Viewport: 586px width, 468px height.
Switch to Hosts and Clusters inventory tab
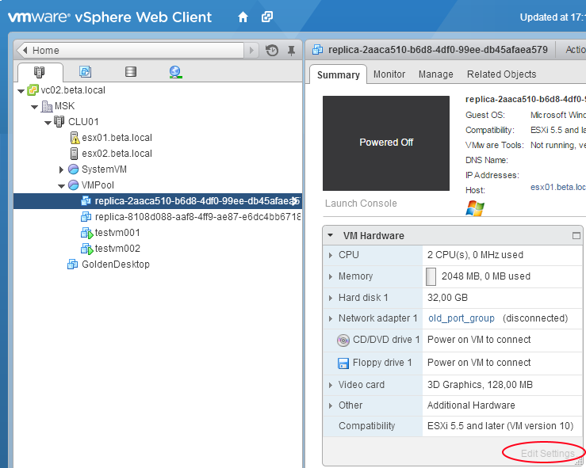[39, 71]
